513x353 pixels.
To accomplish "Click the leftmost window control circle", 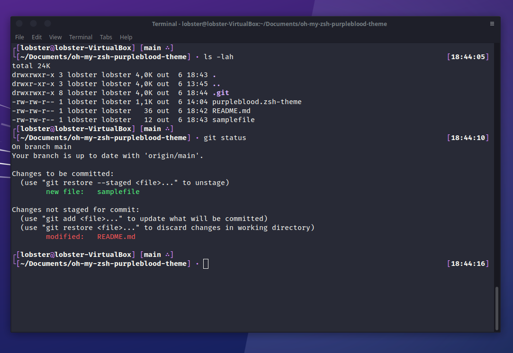I will tap(19, 24).
